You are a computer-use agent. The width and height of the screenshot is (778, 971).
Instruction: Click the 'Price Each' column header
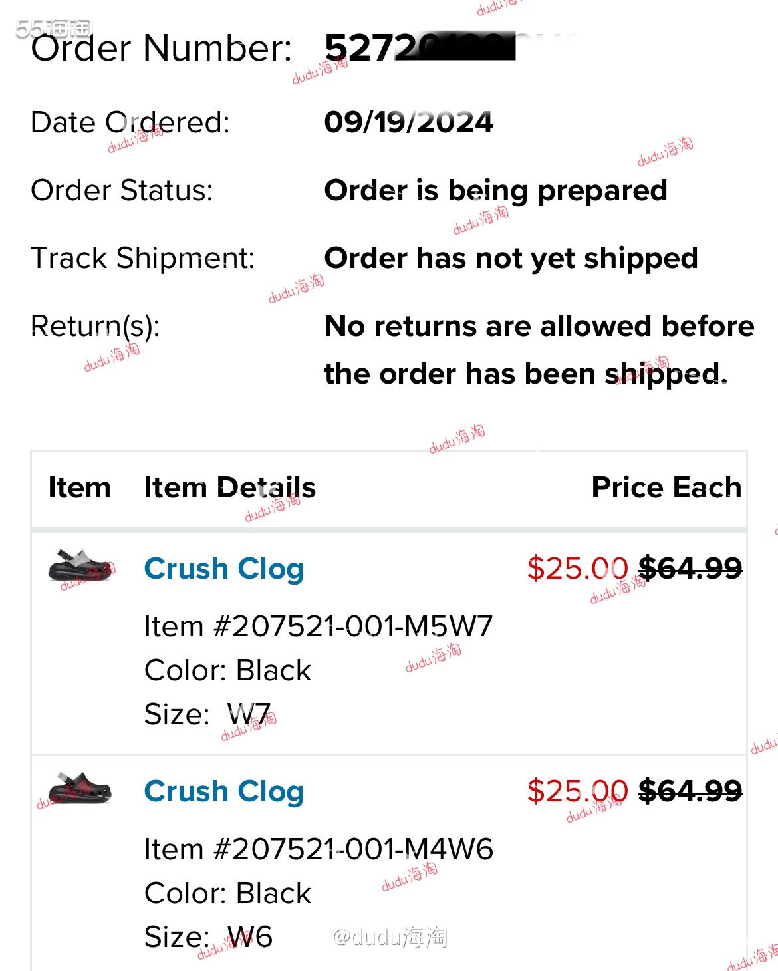click(x=666, y=487)
